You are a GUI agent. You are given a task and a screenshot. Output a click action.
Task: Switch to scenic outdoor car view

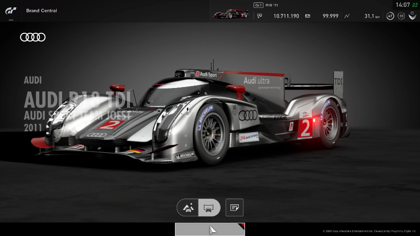[188, 208]
